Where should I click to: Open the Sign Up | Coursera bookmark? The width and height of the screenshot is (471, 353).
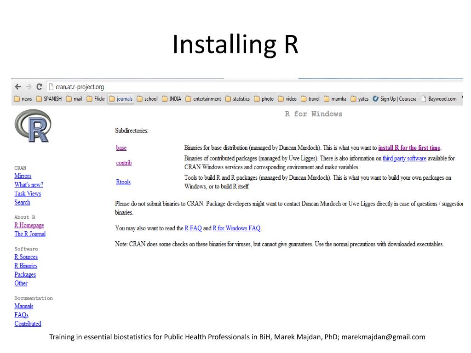[395, 99]
